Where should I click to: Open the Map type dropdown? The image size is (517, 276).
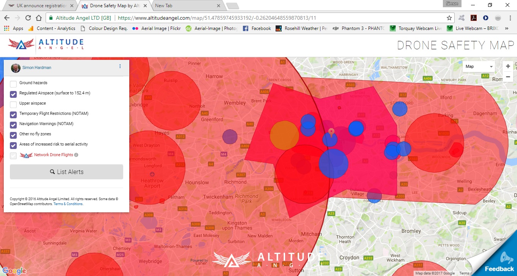click(478, 66)
